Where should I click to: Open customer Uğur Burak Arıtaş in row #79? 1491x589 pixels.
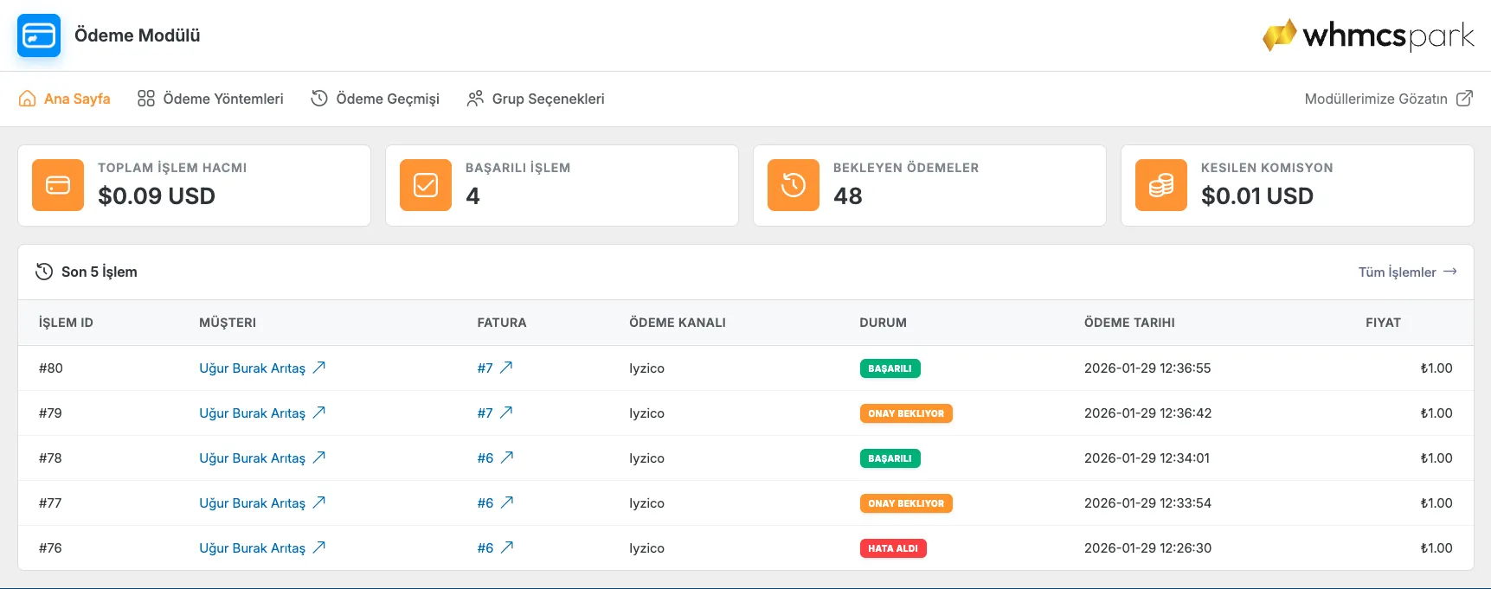point(252,413)
